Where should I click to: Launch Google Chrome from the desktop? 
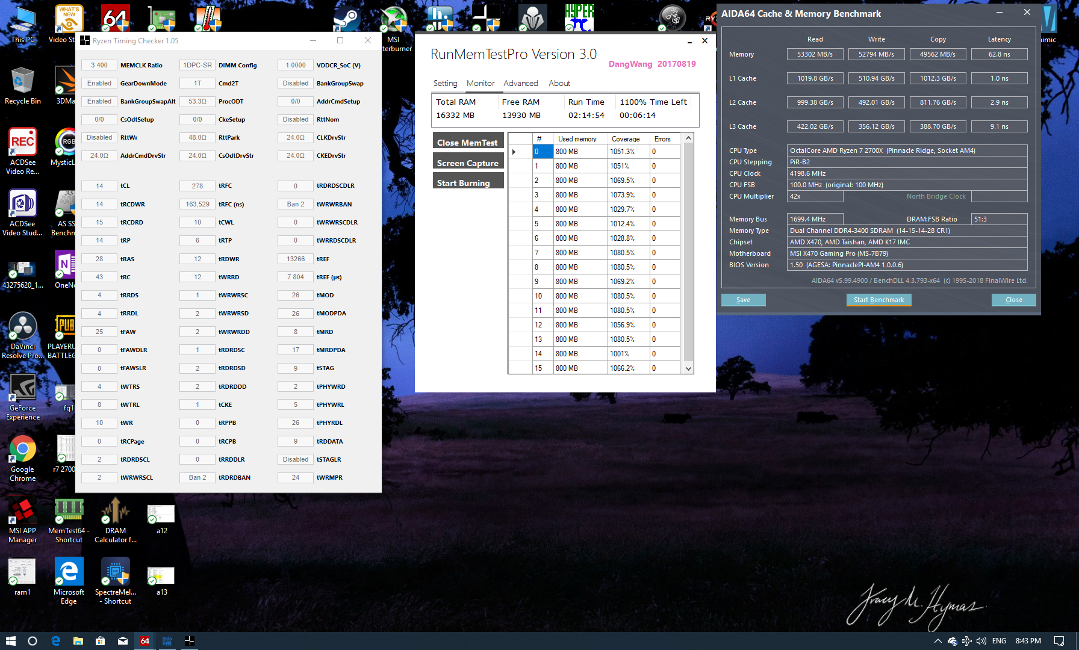(x=23, y=458)
